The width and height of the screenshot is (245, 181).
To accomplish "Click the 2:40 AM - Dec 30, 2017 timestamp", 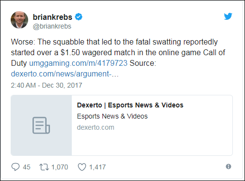I will tap(47, 85).
